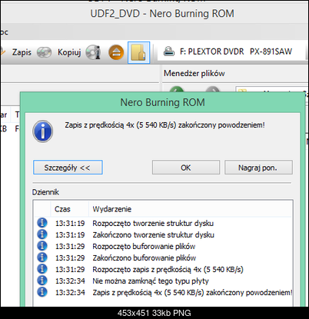This screenshot has width=309, height=319.
Task: Click Nagraj pon. to burn again
Action: point(258,168)
